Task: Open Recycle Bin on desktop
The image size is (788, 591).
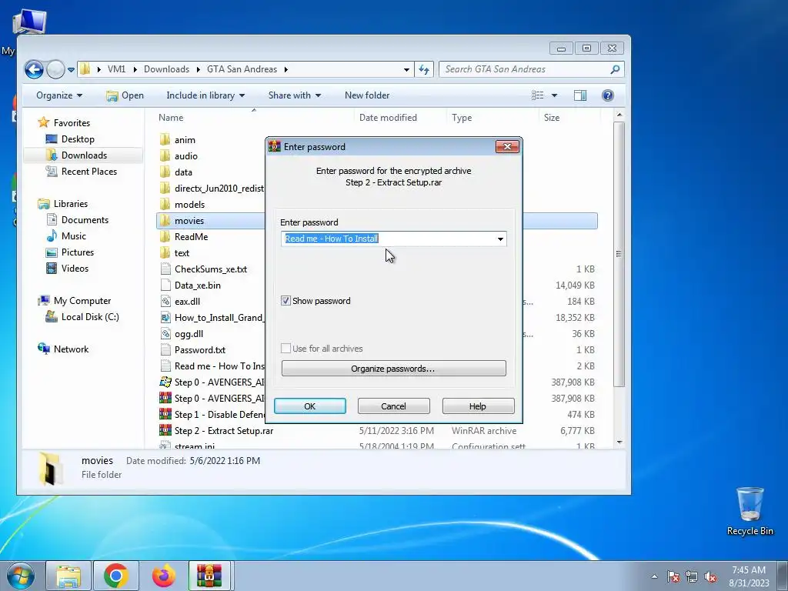Action: coord(750,512)
